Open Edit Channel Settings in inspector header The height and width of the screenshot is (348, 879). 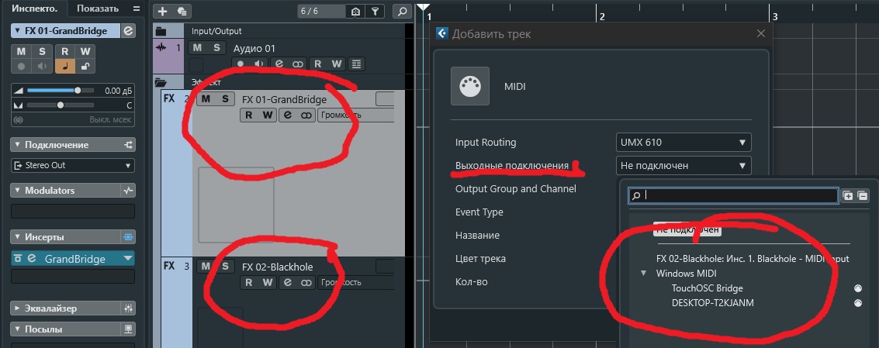click(x=129, y=31)
